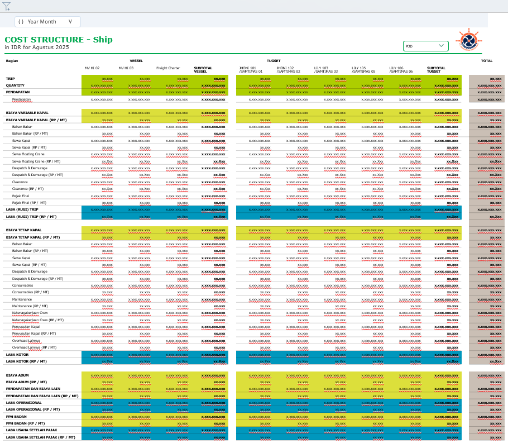Click the MV HI 02 column header
The height and width of the screenshot is (443, 508).
[92, 68]
